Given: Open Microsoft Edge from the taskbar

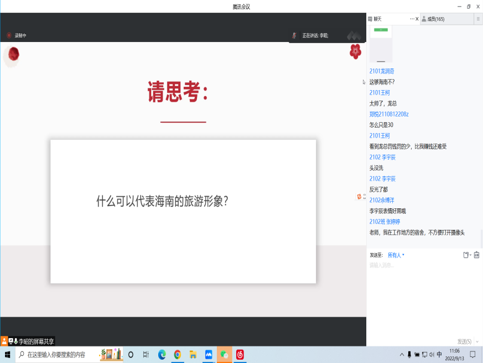Looking at the screenshot, I should click(162, 354).
